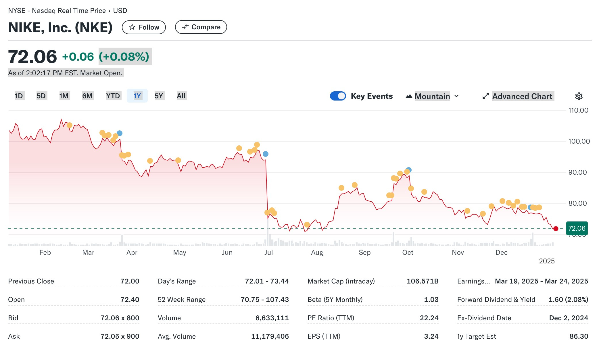Click the blue event marker in late March
Viewport: 599px width, 351px height.
(120, 133)
